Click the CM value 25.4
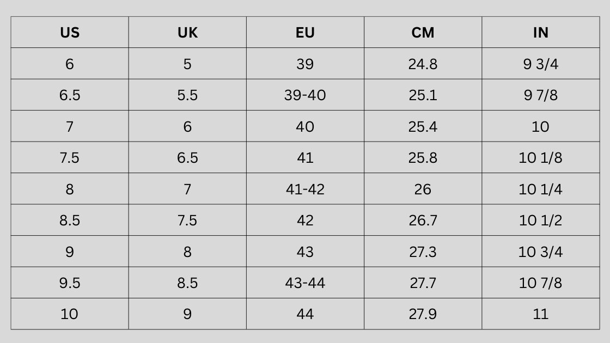 coord(423,127)
